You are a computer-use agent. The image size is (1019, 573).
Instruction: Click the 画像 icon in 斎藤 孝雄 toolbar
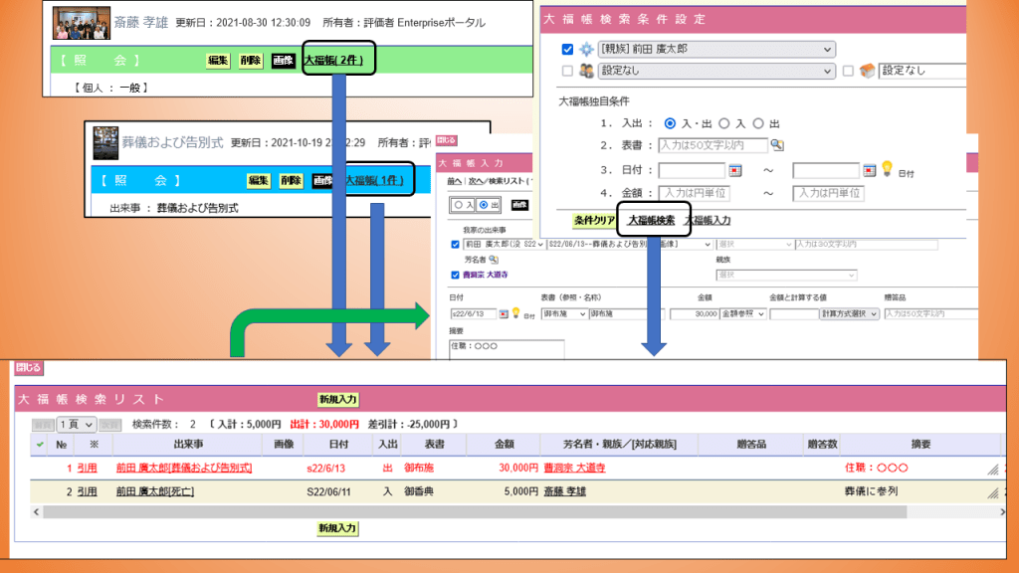(284, 61)
